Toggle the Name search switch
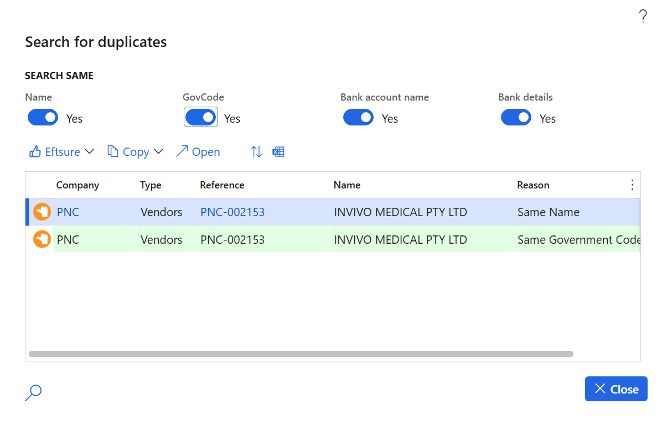 [x=43, y=117]
